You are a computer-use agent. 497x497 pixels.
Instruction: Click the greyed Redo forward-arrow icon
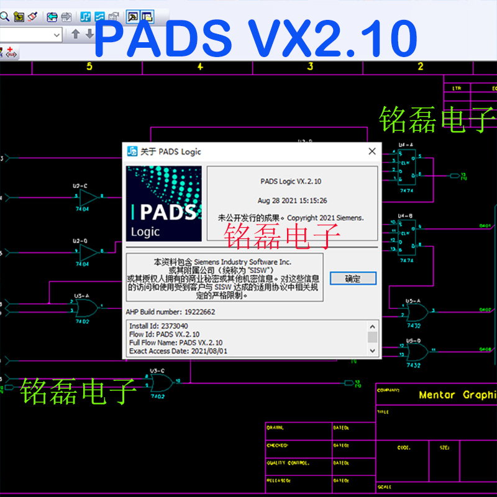66,17
